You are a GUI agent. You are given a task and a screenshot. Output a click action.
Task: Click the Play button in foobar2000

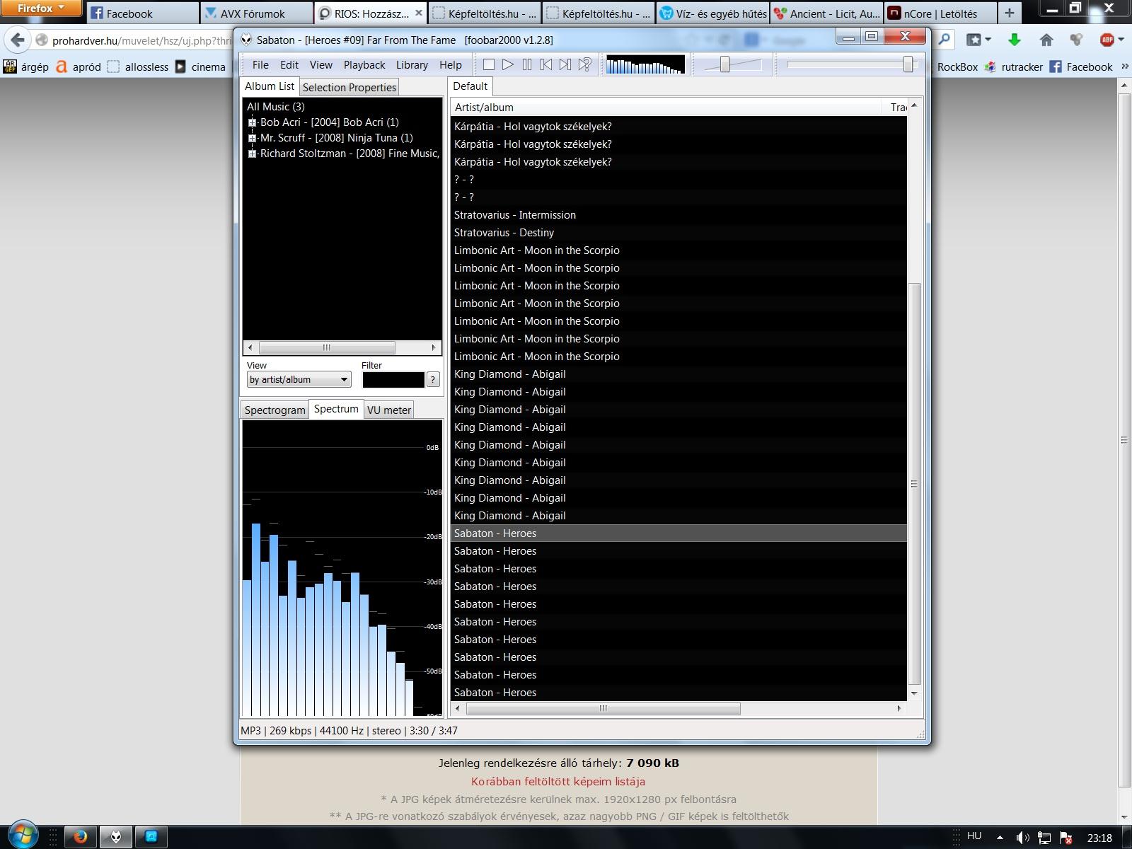pos(507,64)
